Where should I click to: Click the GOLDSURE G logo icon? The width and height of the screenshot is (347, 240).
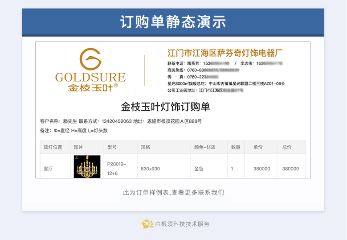pyautogui.click(x=90, y=59)
